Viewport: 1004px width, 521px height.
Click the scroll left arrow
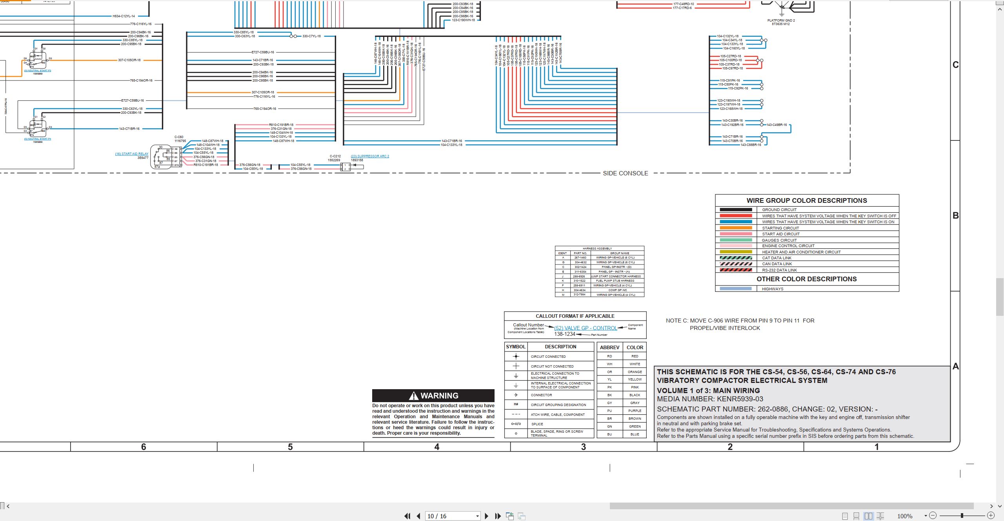8,506
